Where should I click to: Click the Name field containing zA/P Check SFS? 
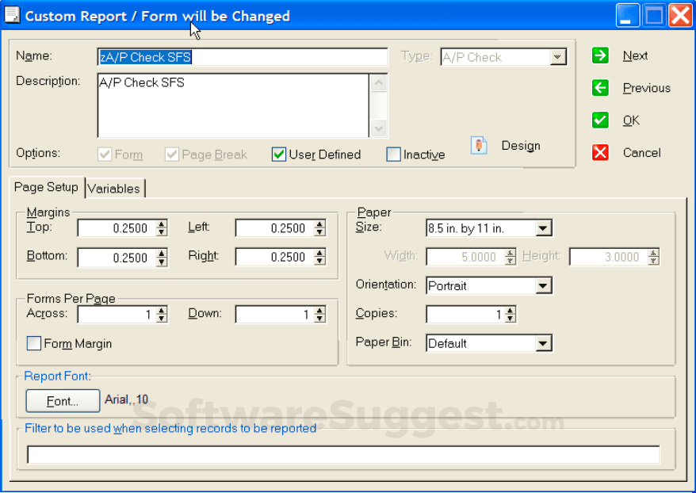[238, 56]
